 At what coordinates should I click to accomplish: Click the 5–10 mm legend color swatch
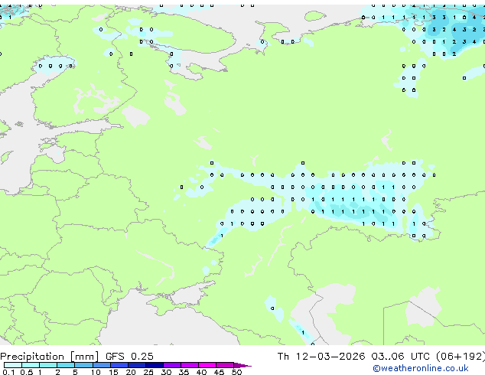point(84,365)
